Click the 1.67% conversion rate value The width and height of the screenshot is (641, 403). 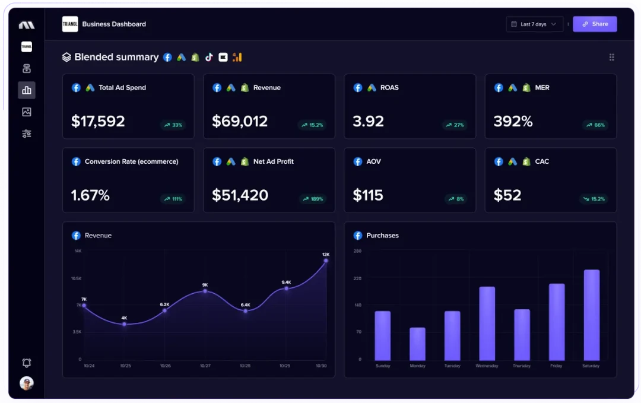[90, 195]
